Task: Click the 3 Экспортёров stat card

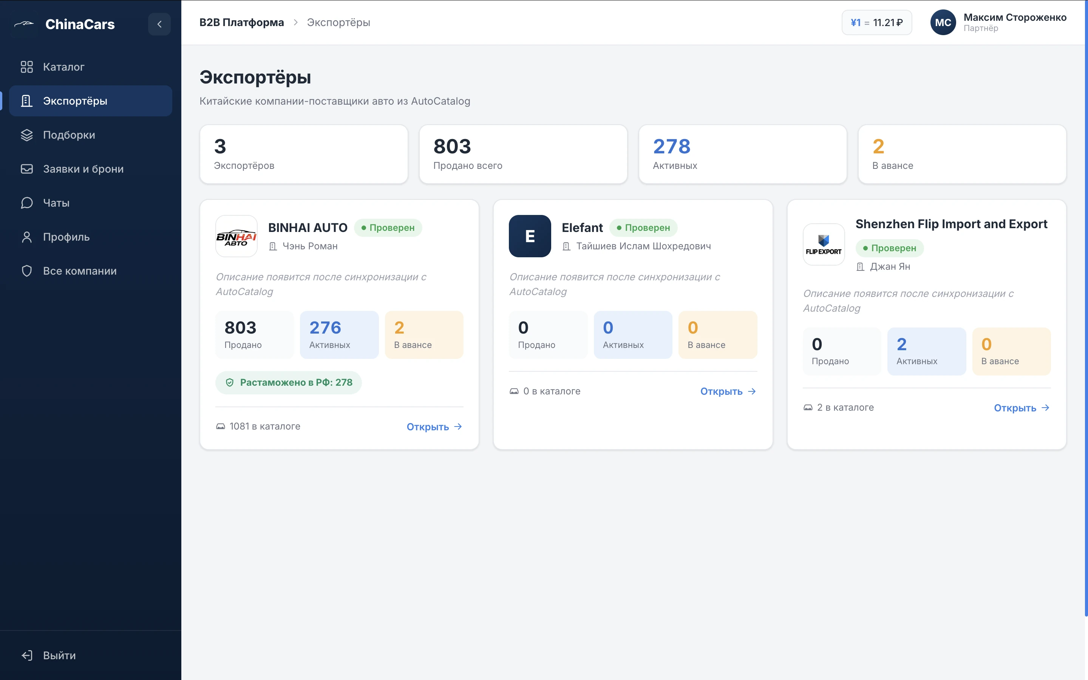Action: coord(304,154)
